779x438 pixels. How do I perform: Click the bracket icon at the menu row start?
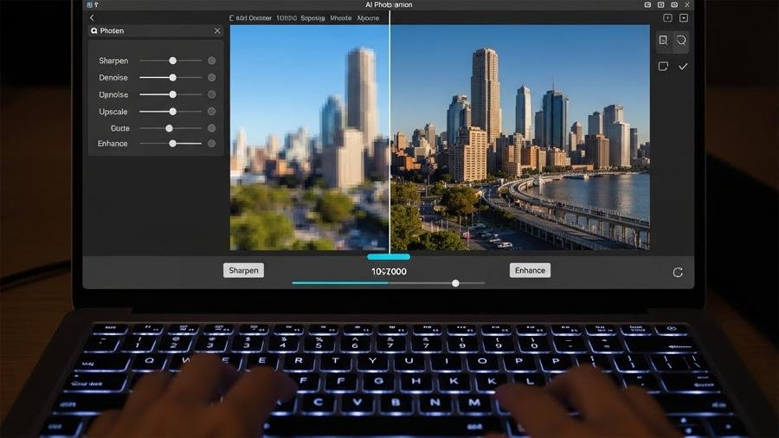pos(231,18)
